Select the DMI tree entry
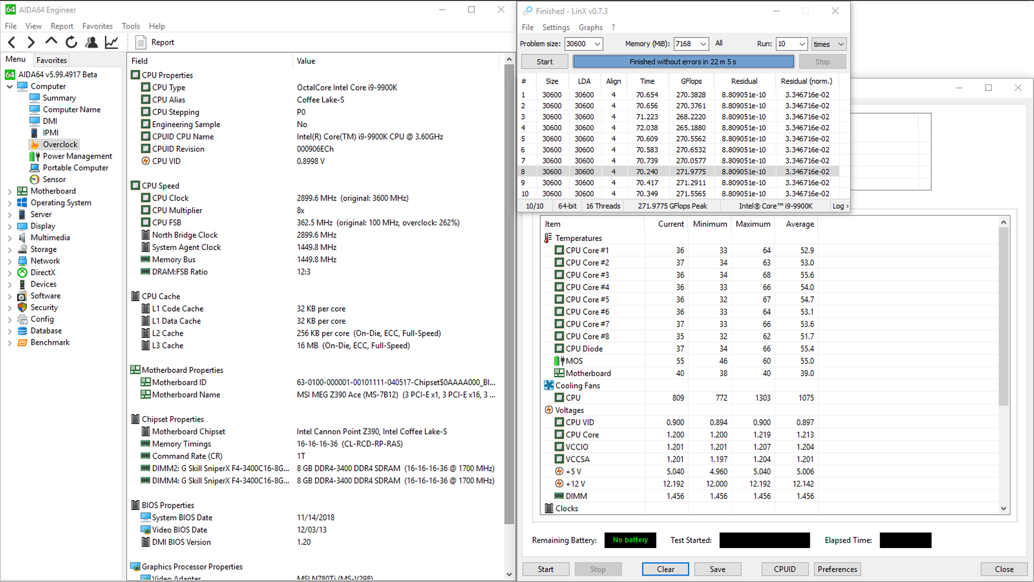 point(50,121)
